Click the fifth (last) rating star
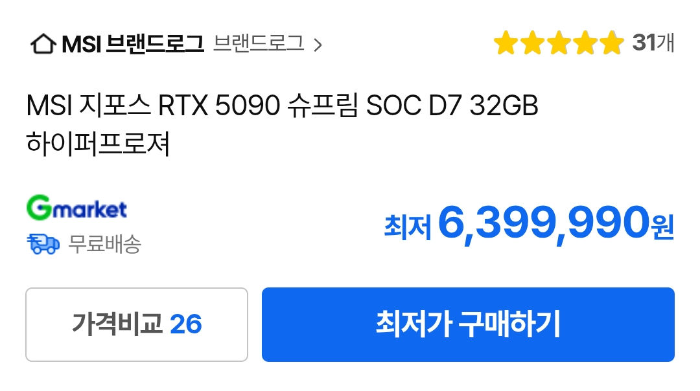 point(612,43)
